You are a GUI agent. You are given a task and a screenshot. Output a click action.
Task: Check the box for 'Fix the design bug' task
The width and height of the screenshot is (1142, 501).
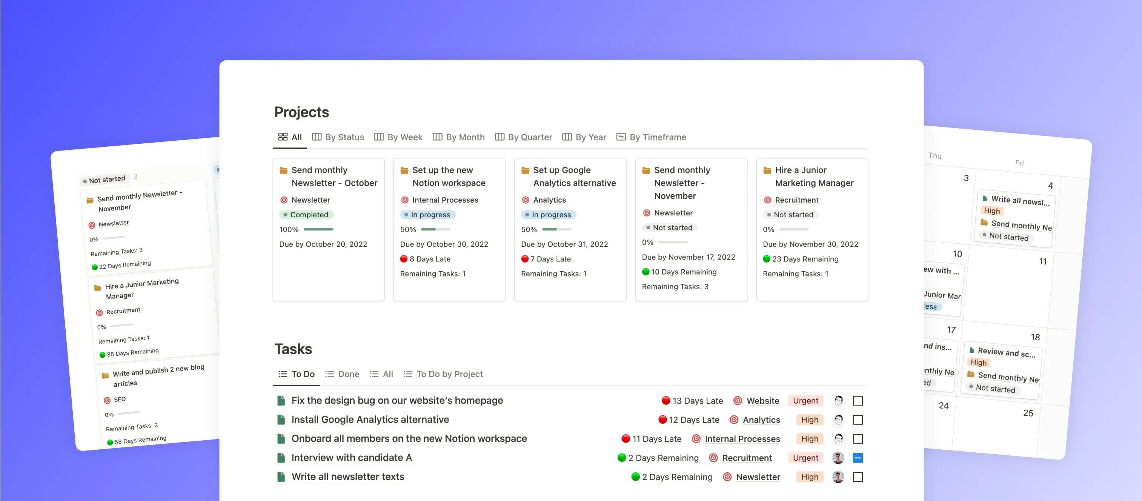[x=858, y=400]
